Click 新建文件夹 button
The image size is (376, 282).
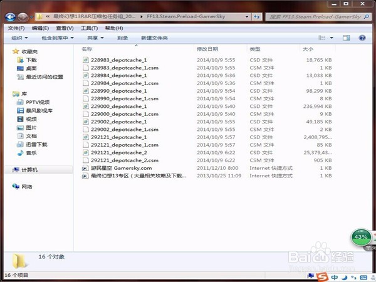tap(154, 38)
